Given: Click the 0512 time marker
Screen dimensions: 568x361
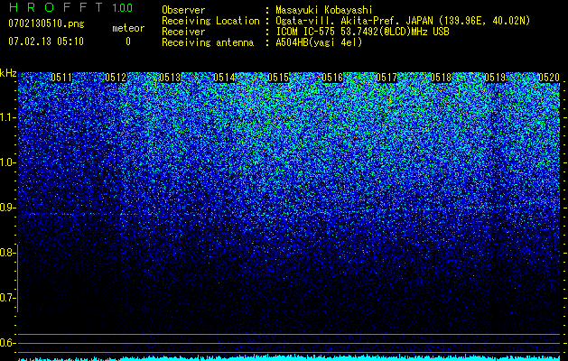Looking at the screenshot, I should (116, 78).
